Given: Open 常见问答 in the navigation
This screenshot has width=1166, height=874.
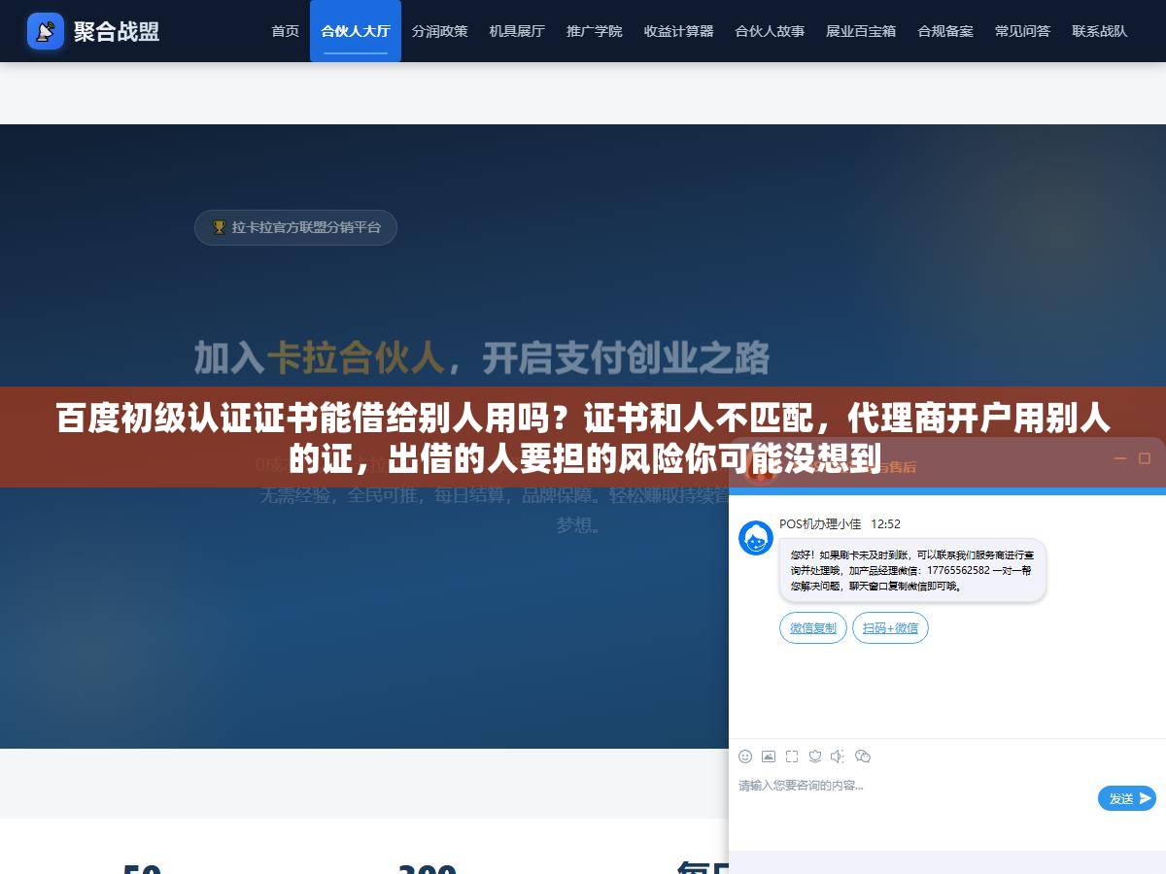Looking at the screenshot, I should tap(1022, 31).
